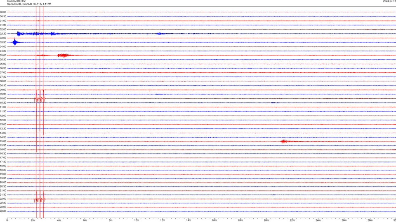
Task: Click the 09:00 time row label
Action: [x=3, y=90]
